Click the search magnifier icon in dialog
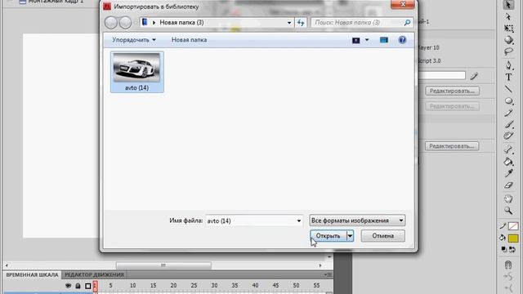 pos(407,23)
